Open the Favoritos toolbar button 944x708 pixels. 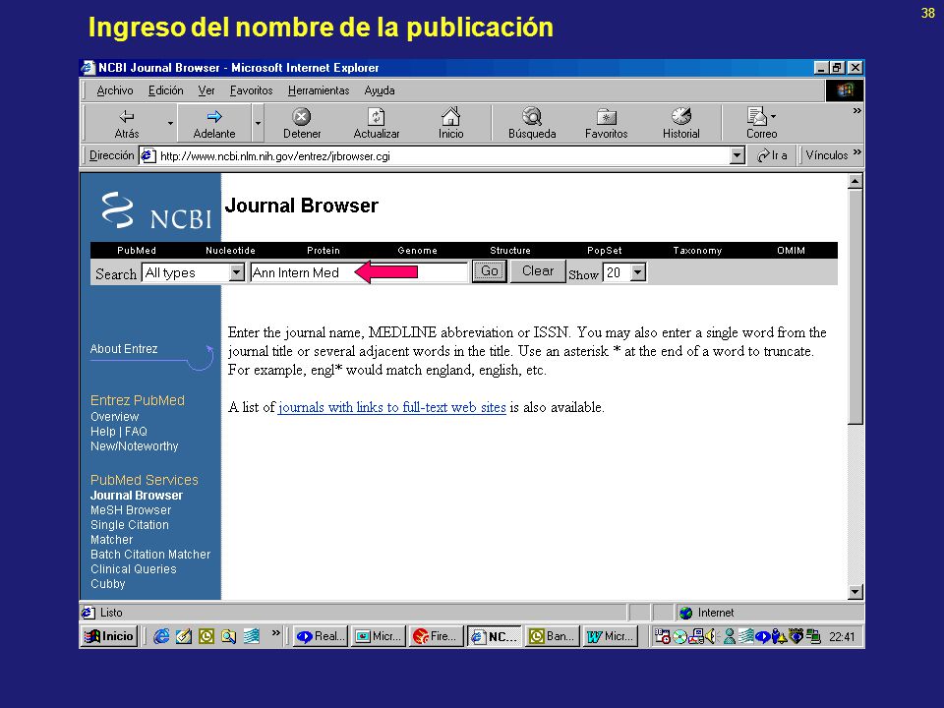tap(607, 123)
